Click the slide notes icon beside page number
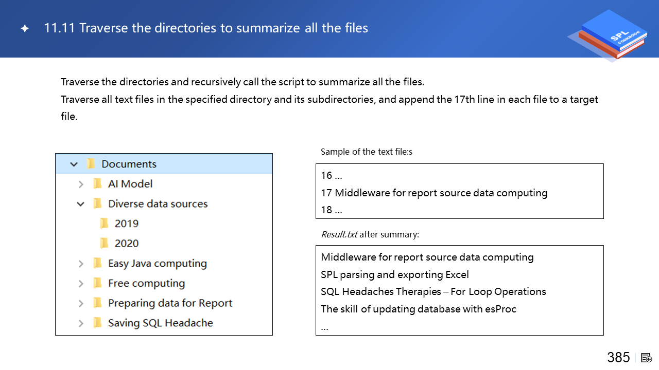Screen dimensions: 659x370 647,358
